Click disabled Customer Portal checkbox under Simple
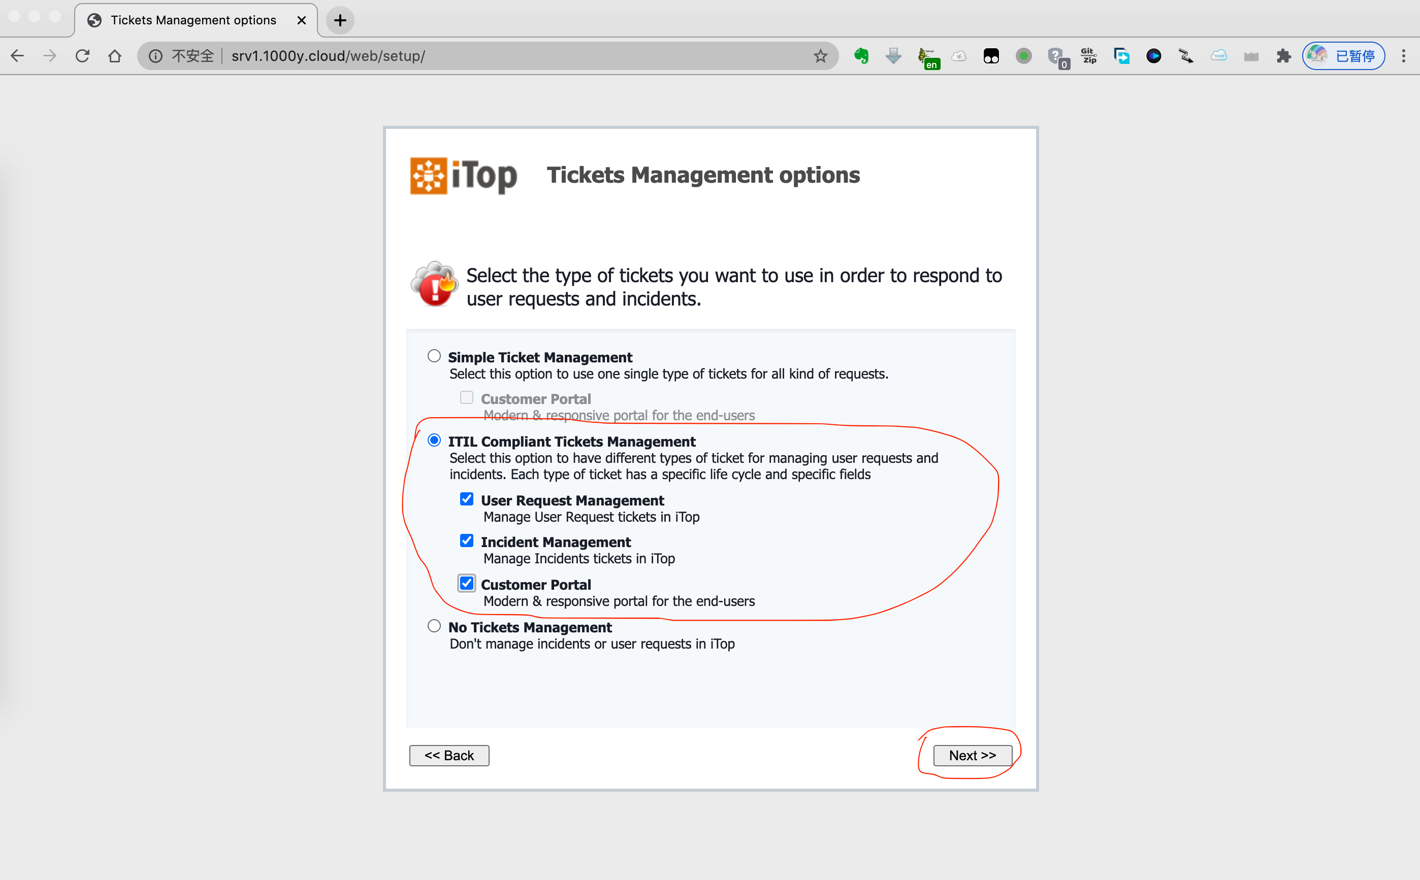The height and width of the screenshot is (880, 1420). [x=467, y=397]
